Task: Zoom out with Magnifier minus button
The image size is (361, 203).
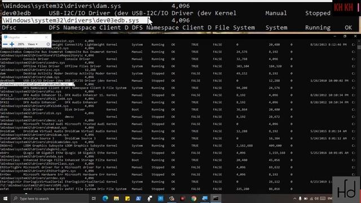Action: click(5, 44)
